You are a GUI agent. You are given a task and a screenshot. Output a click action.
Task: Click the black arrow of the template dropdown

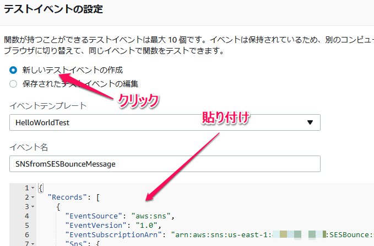tap(310, 122)
